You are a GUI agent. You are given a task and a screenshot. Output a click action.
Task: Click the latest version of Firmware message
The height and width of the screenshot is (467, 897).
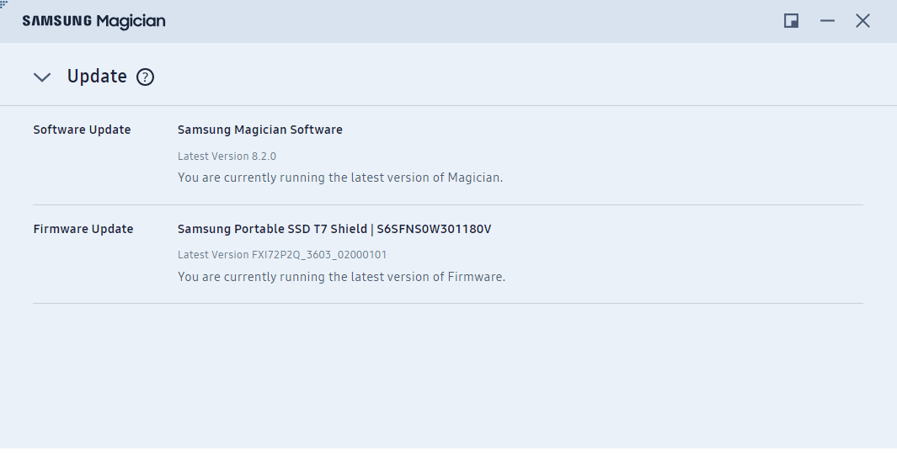pos(341,277)
